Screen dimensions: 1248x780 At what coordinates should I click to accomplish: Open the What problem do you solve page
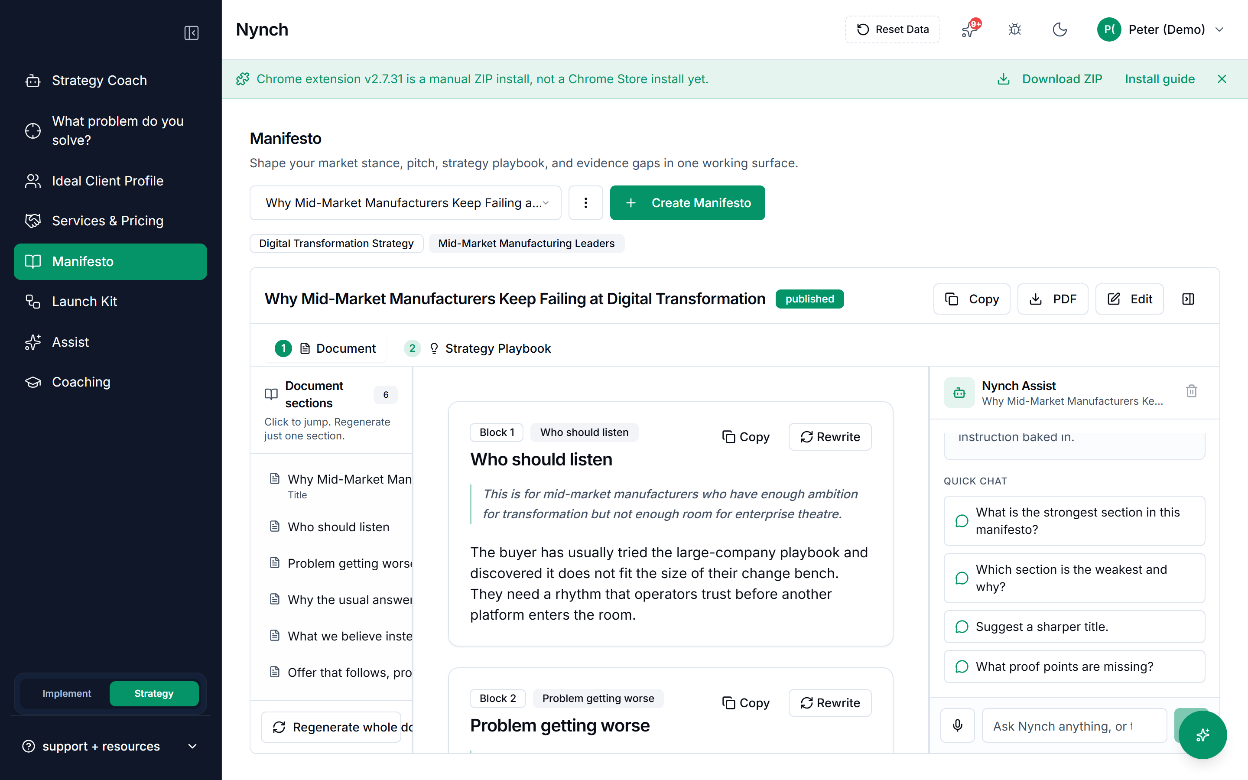(110, 130)
